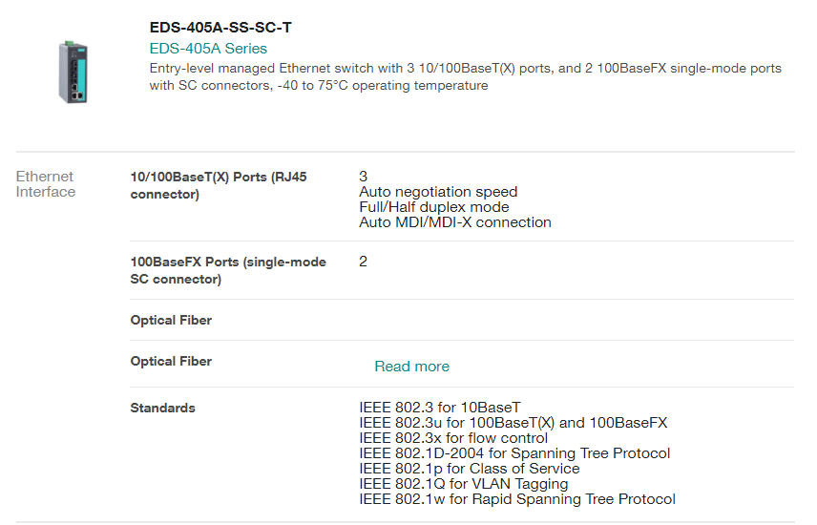Click the Auto MDI/MDI-X connection text

454,222
